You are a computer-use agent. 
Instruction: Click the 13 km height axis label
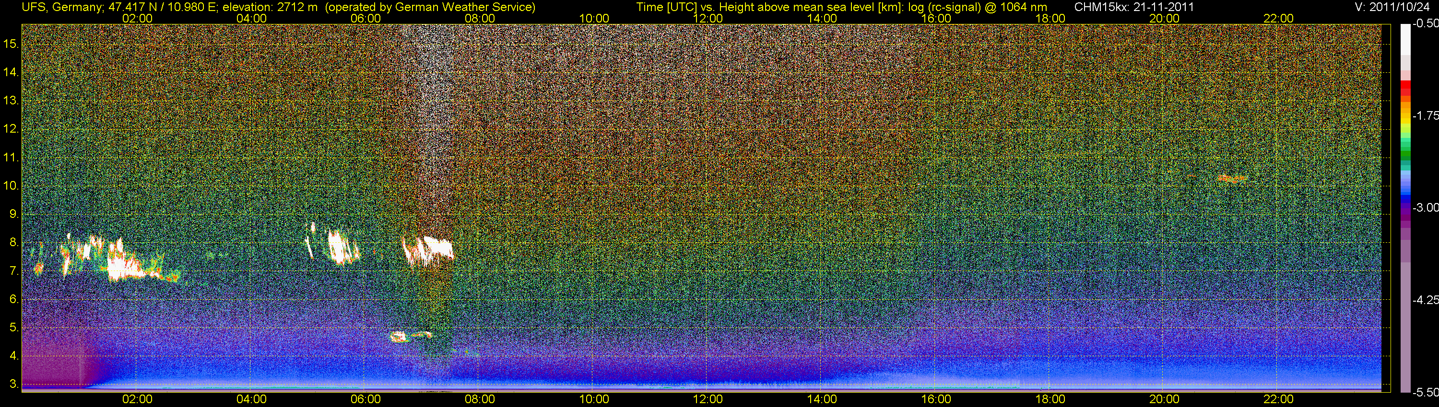11,101
